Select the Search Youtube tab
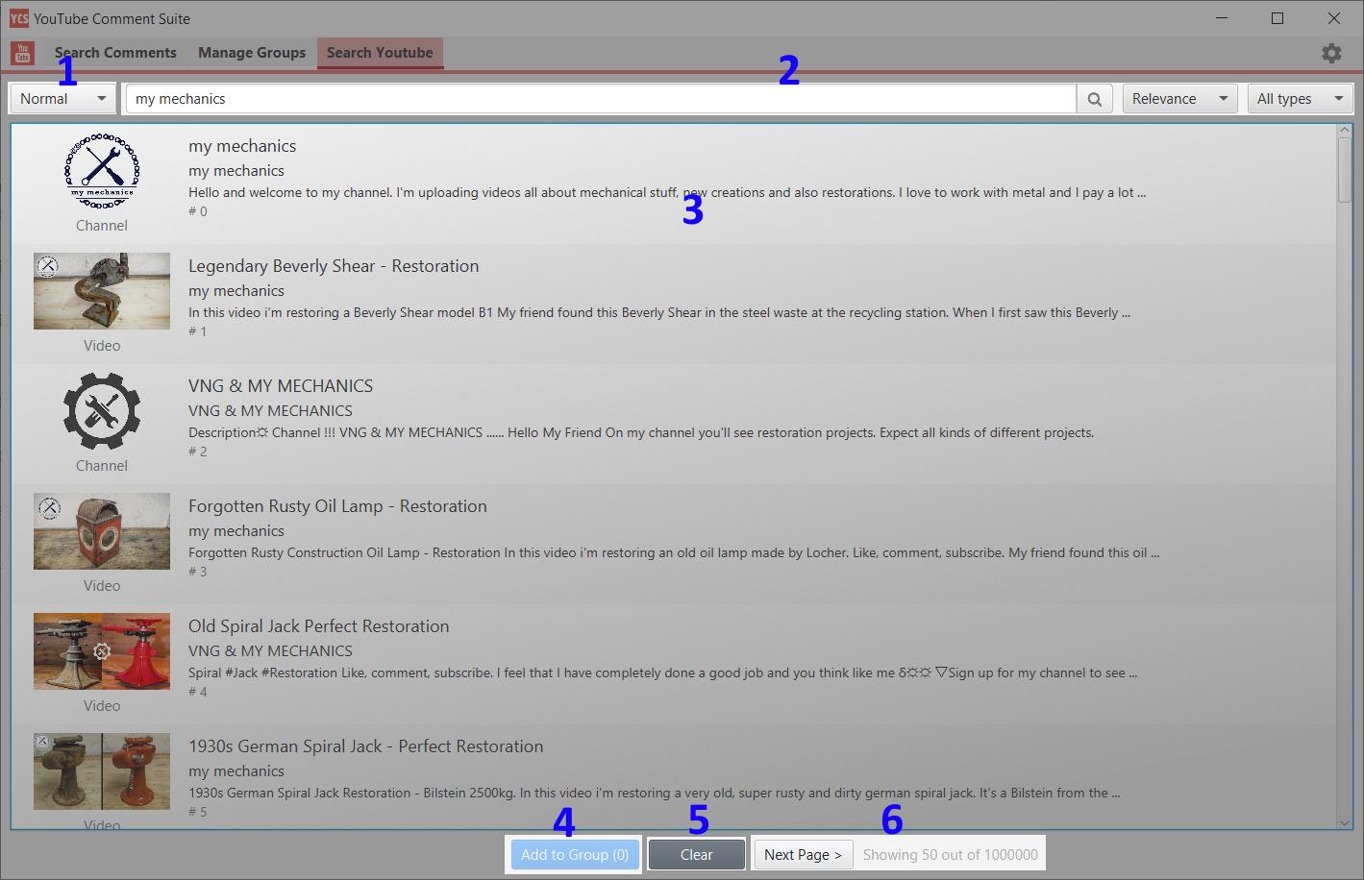 click(x=380, y=53)
